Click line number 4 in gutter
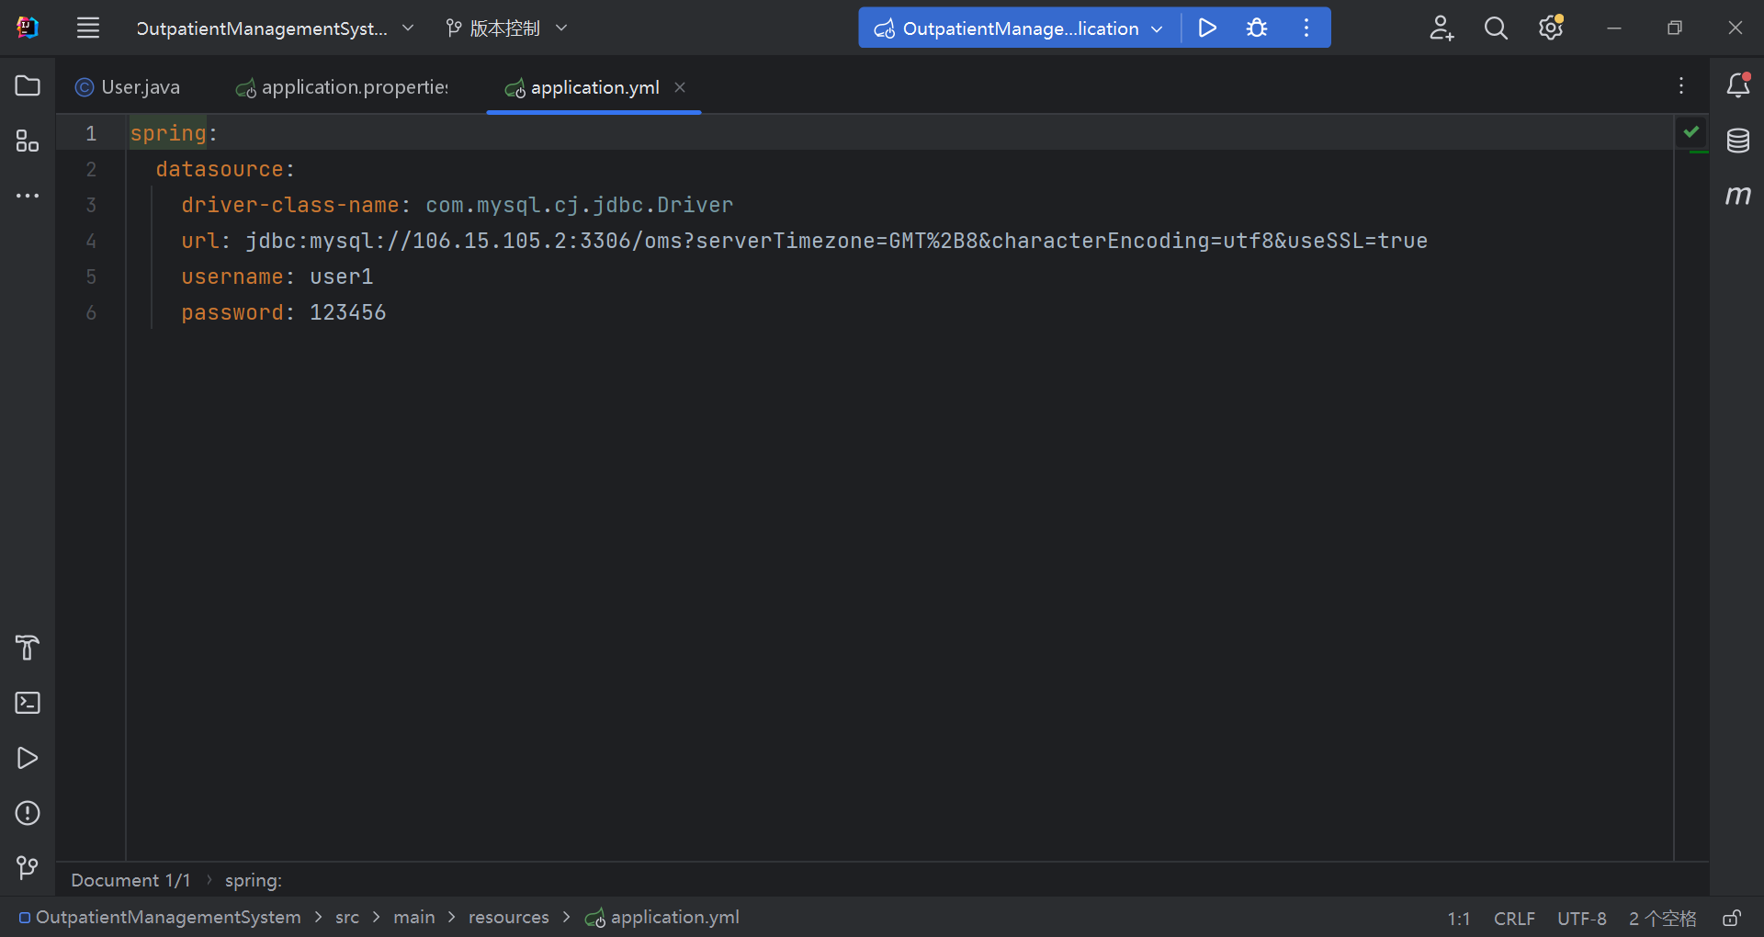The image size is (1764, 937). (91, 241)
